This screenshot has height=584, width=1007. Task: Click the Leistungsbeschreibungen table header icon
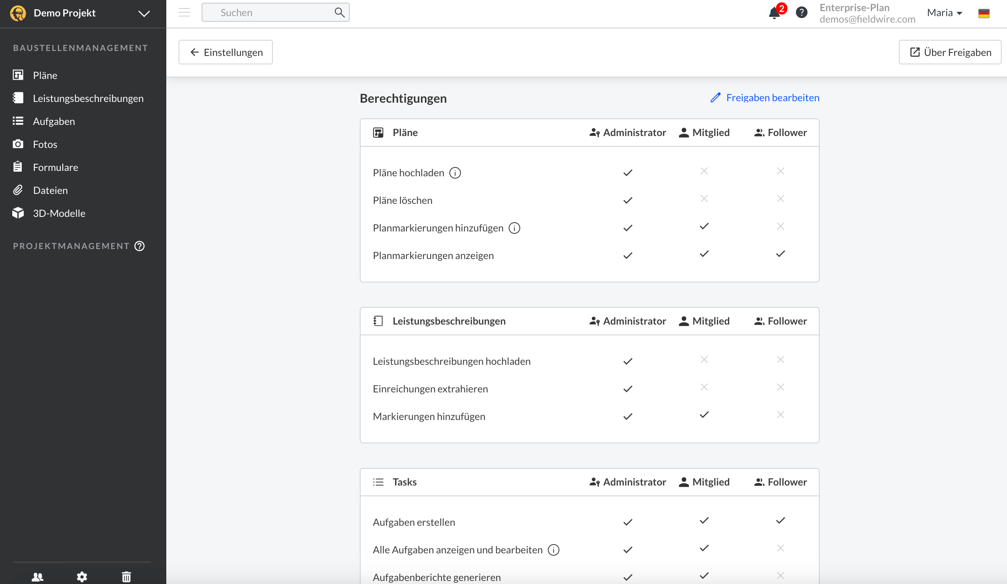tap(378, 321)
